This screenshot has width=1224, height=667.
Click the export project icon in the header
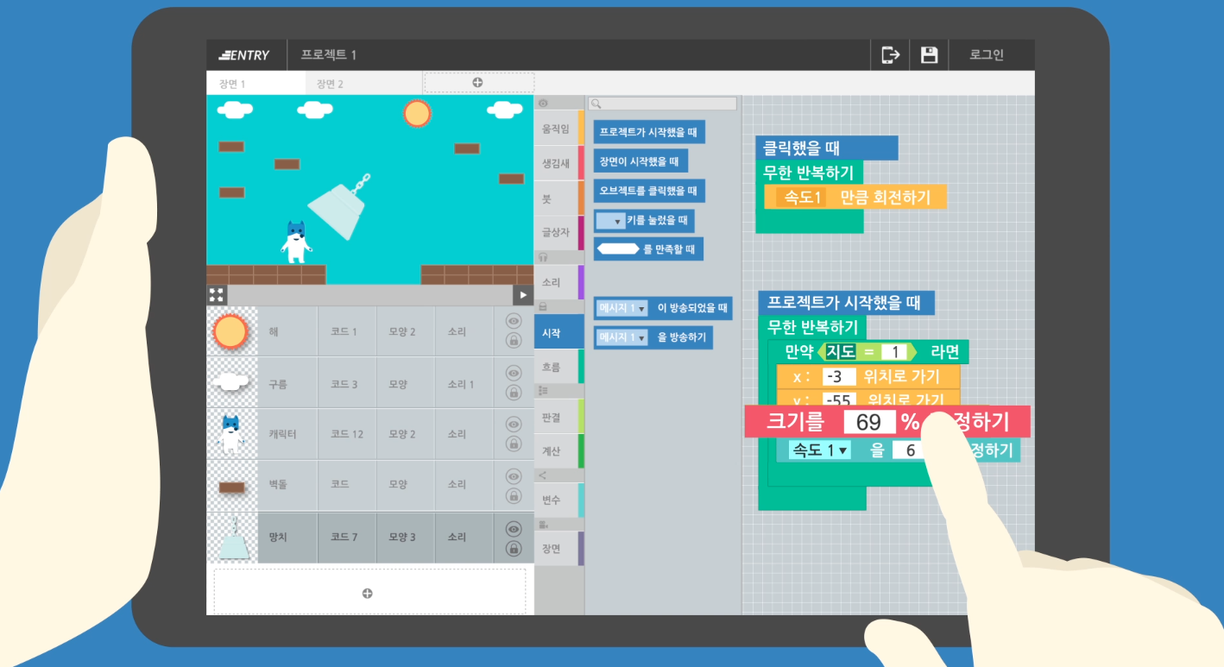[x=890, y=55]
